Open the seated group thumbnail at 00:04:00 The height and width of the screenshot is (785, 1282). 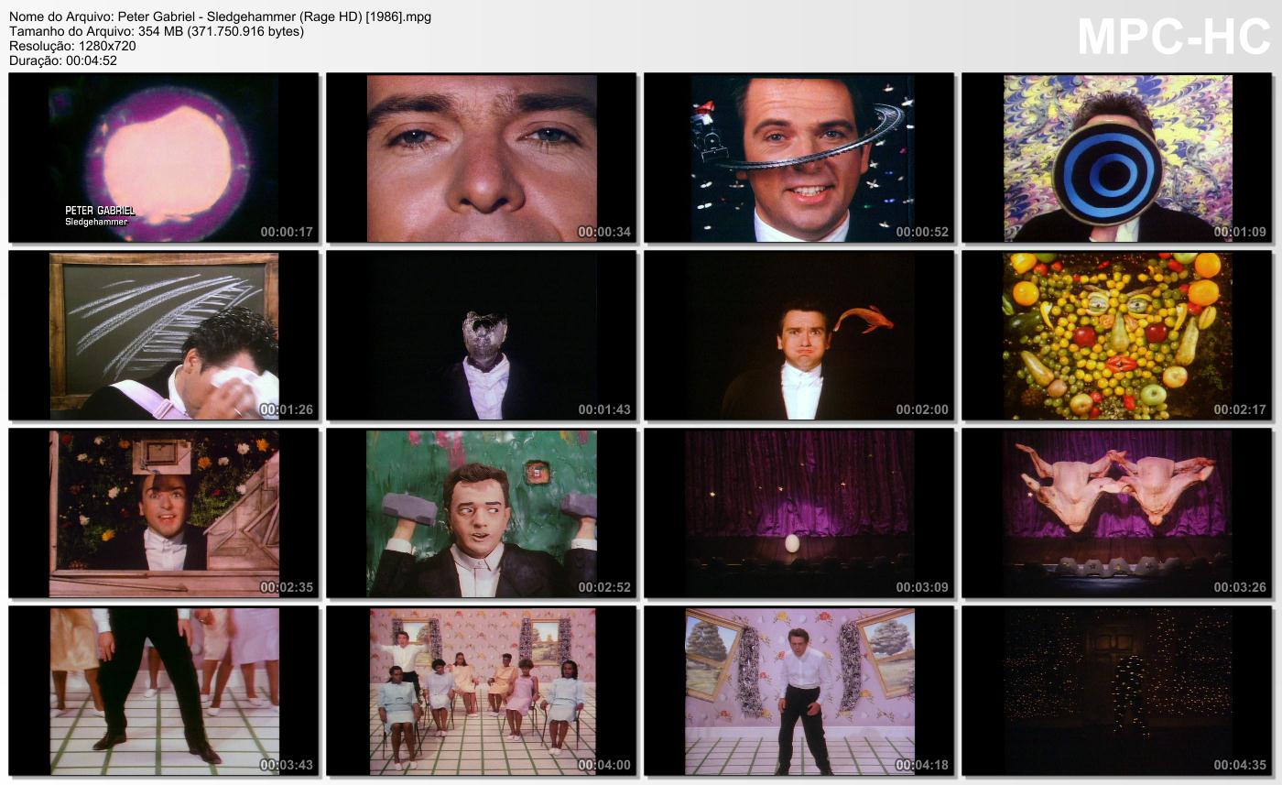click(x=482, y=691)
